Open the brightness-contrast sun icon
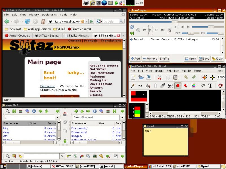Viewport: 226px width, 169px height. [204, 77]
